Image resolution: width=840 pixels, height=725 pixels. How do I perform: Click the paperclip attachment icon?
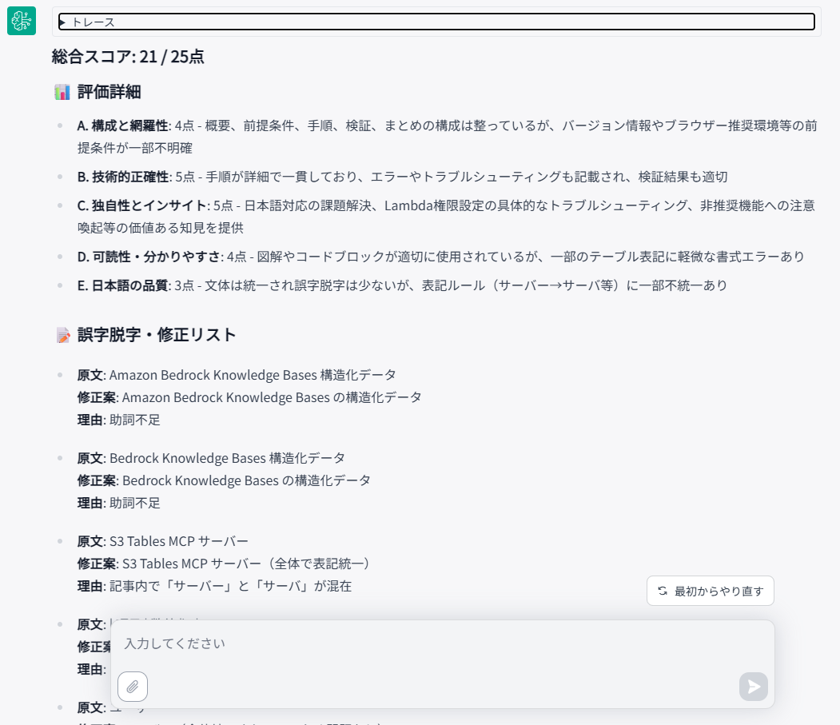coord(133,687)
